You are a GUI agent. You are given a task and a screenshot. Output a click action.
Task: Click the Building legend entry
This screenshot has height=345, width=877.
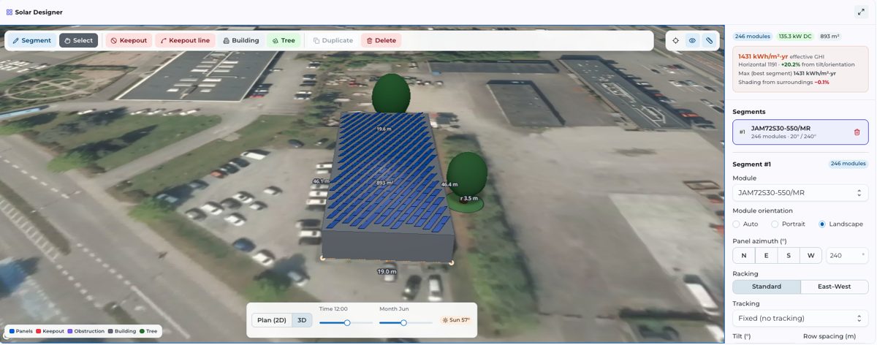coord(122,331)
